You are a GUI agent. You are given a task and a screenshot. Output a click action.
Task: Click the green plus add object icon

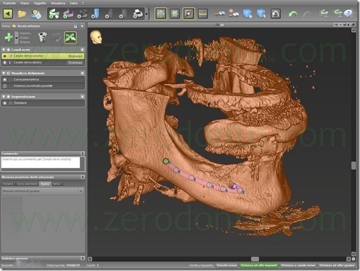[9, 37]
